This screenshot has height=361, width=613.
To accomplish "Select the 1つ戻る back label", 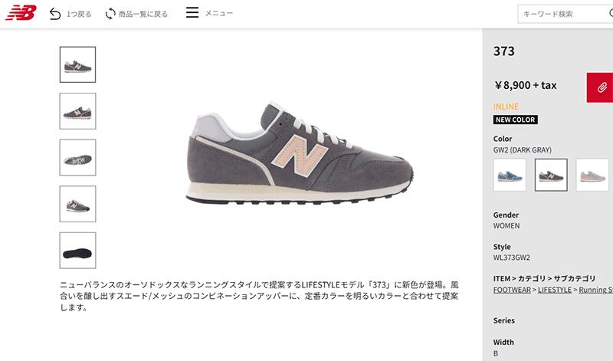I will click(79, 14).
